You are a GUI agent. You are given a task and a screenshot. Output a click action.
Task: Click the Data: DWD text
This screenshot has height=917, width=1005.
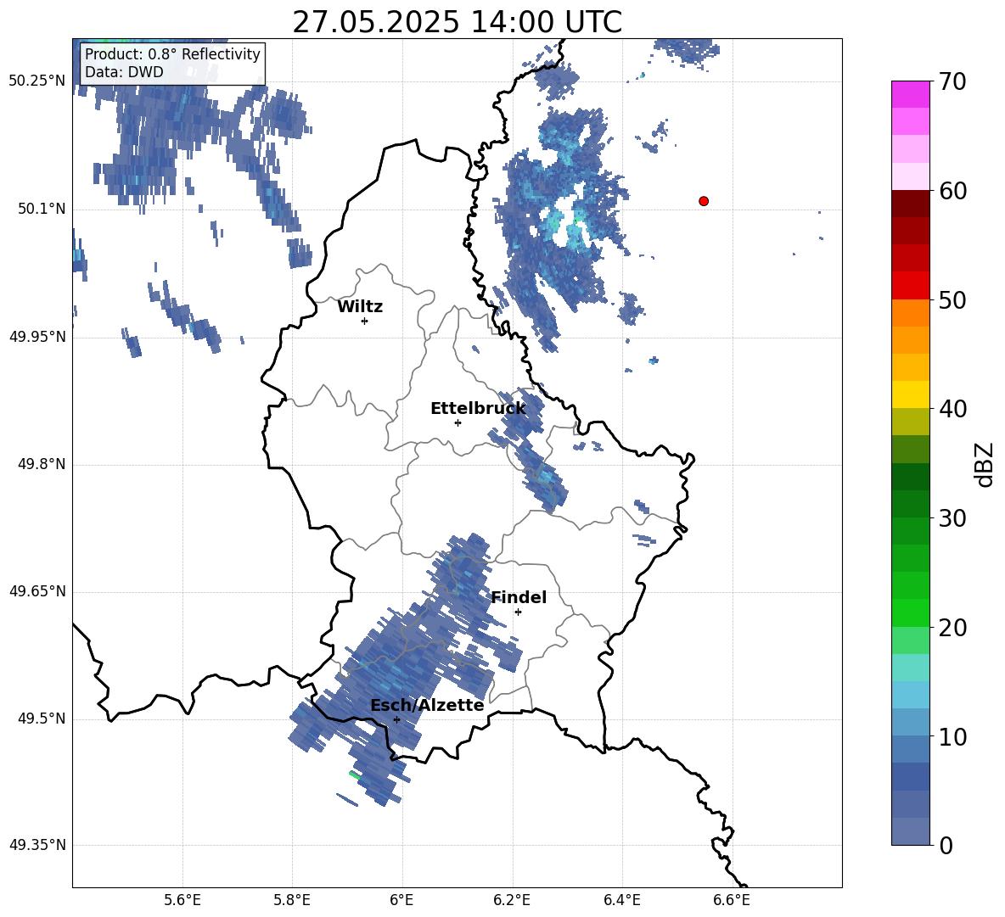point(124,72)
